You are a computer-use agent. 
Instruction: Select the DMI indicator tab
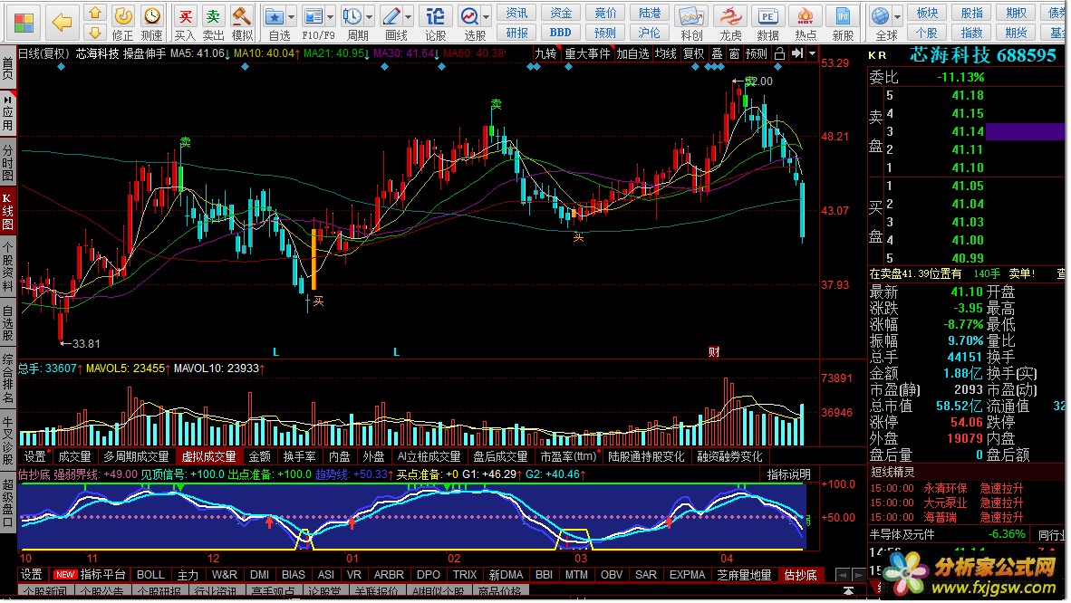coord(259,575)
